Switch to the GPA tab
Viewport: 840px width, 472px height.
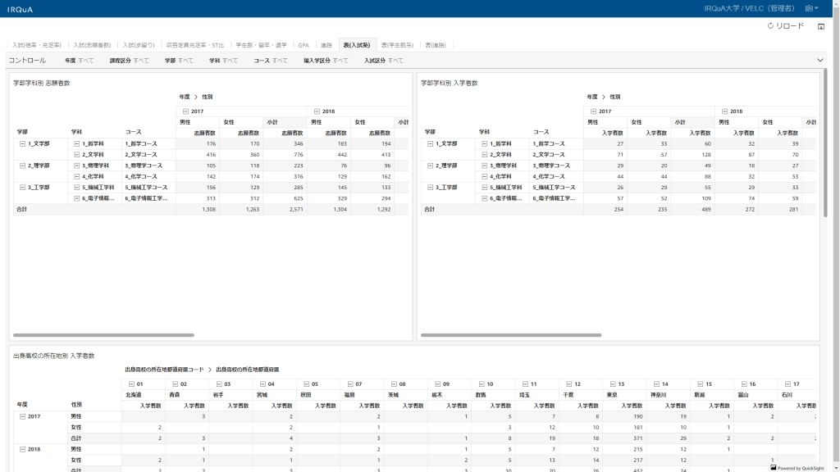point(304,45)
